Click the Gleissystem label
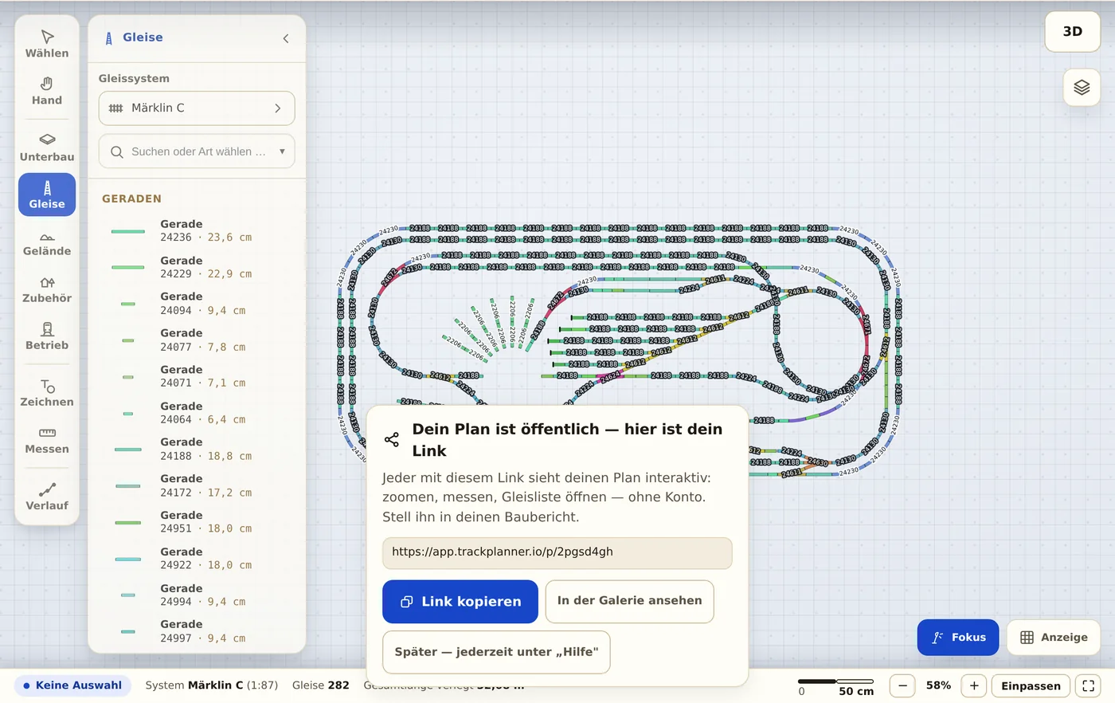The height and width of the screenshot is (703, 1115). 134,78
